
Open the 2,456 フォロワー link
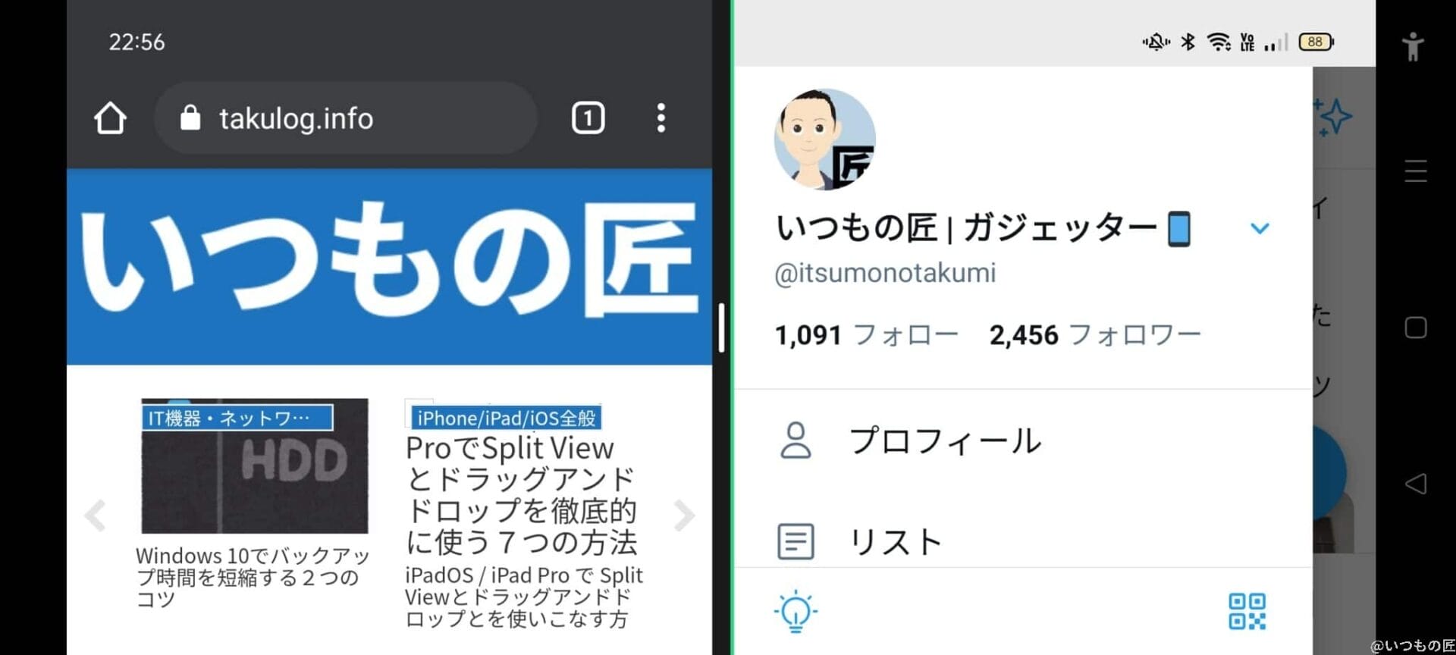(1095, 334)
